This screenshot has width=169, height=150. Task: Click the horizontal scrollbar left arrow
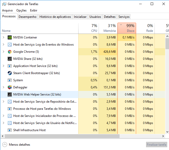click(x=3, y=136)
